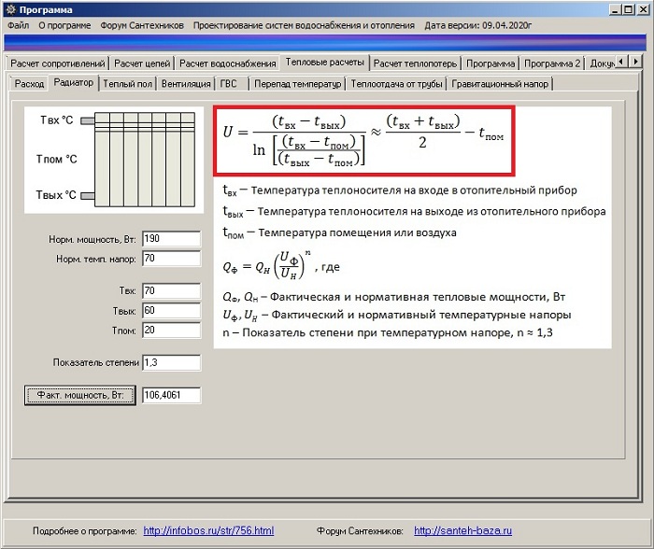Switch to Расчет теплопотерь tab

[x=415, y=63]
